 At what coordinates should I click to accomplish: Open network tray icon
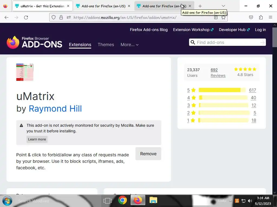coord(243,201)
